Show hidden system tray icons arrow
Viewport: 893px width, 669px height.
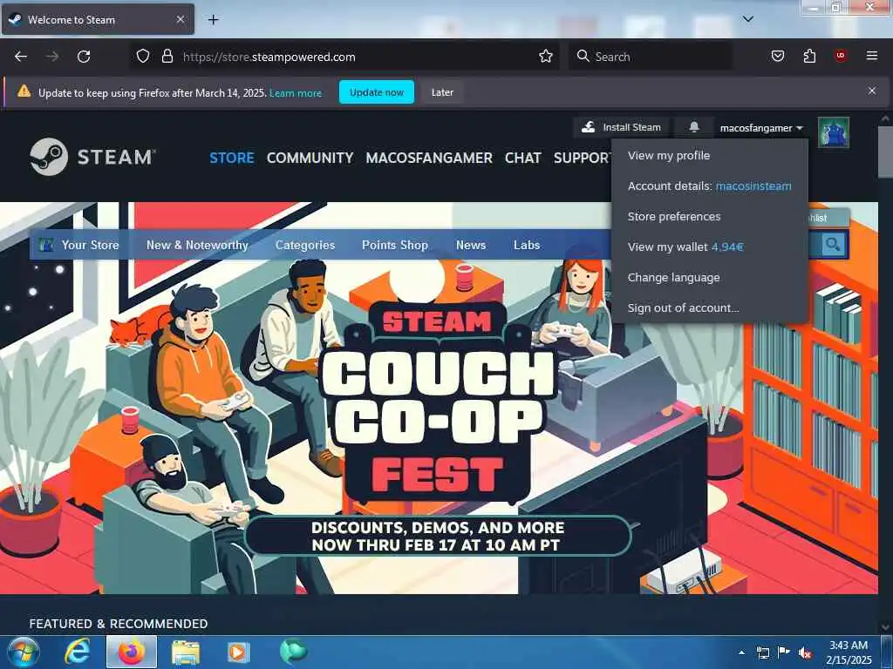tap(741, 652)
